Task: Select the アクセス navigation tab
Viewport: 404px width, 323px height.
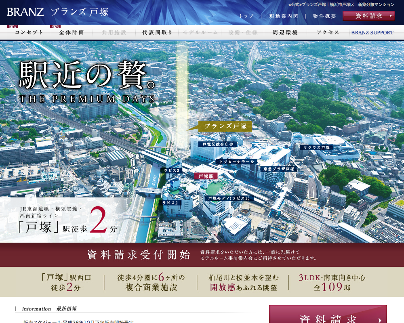Action: pyautogui.click(x=328, y=33)
